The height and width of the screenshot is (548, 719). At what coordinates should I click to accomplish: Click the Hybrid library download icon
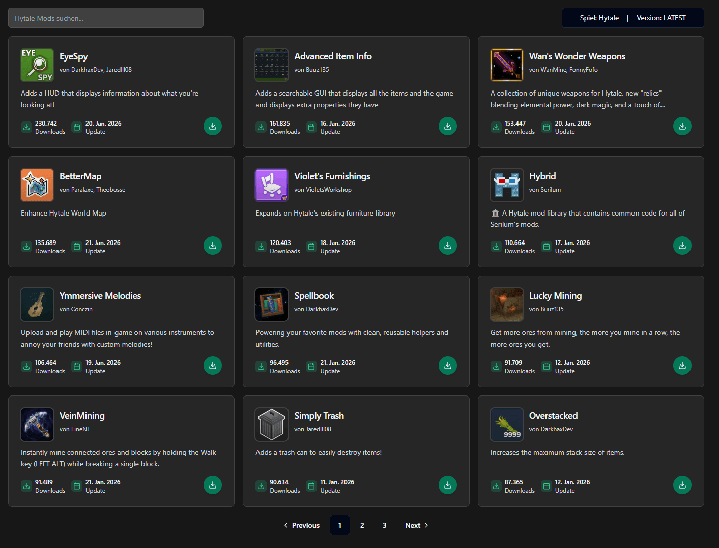pos(682,246)
